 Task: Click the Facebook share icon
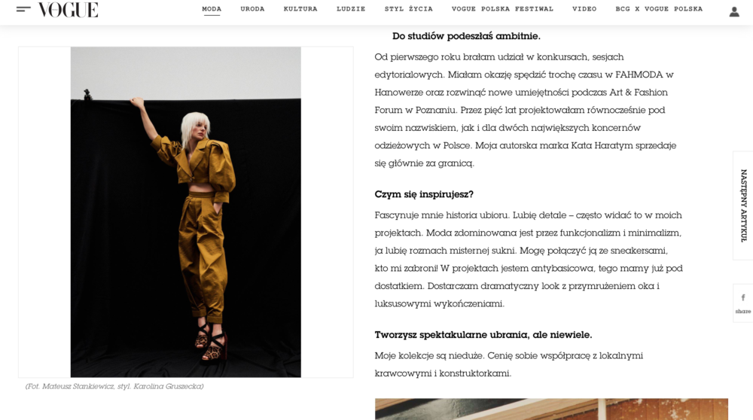(x=743, y=297)
